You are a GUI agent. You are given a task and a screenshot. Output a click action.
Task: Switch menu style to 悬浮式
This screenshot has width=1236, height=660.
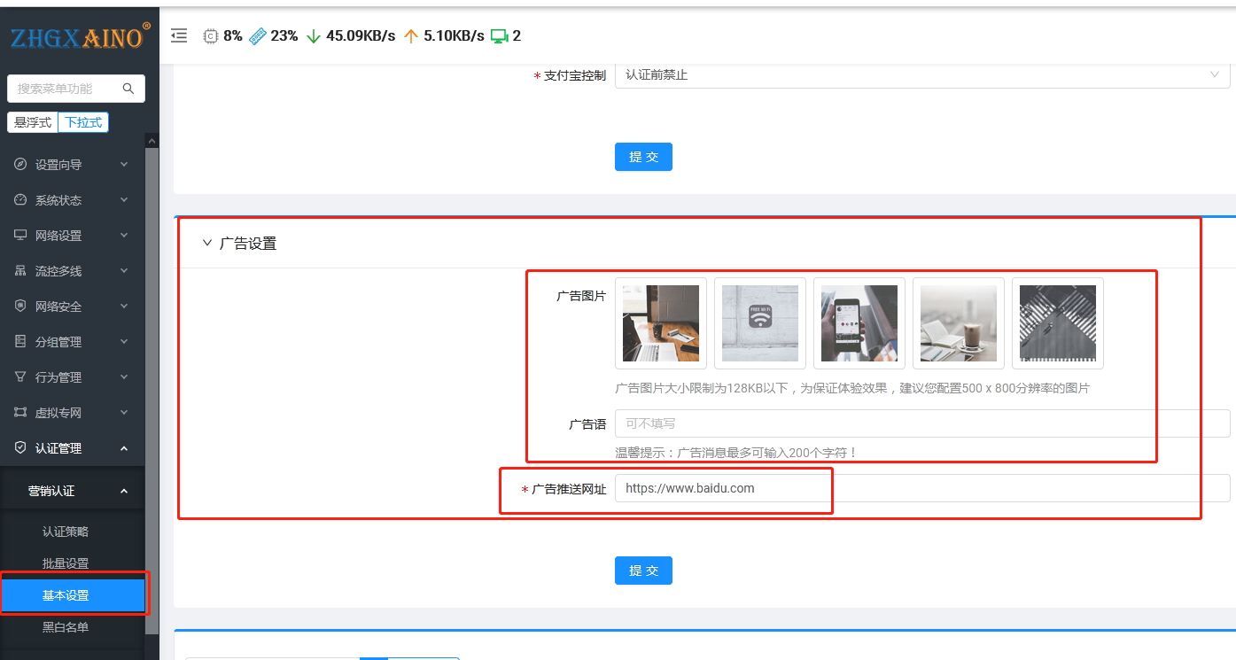33,122
